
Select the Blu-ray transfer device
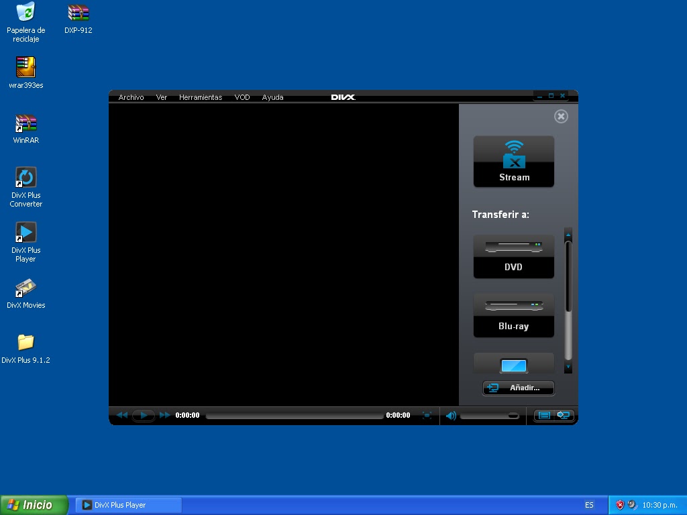(x=513, y=314)
